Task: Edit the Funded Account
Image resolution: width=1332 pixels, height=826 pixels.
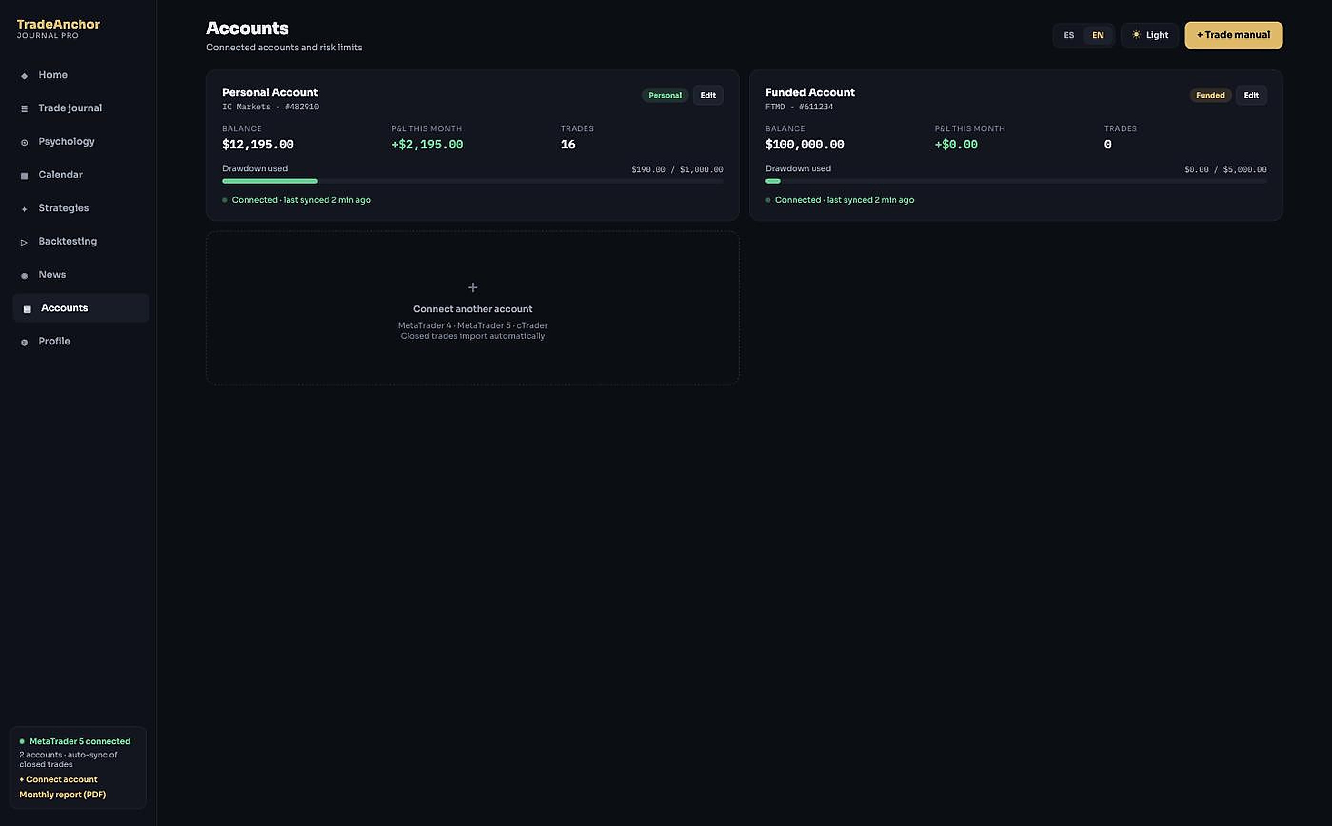Action: tap(1251, 95)
